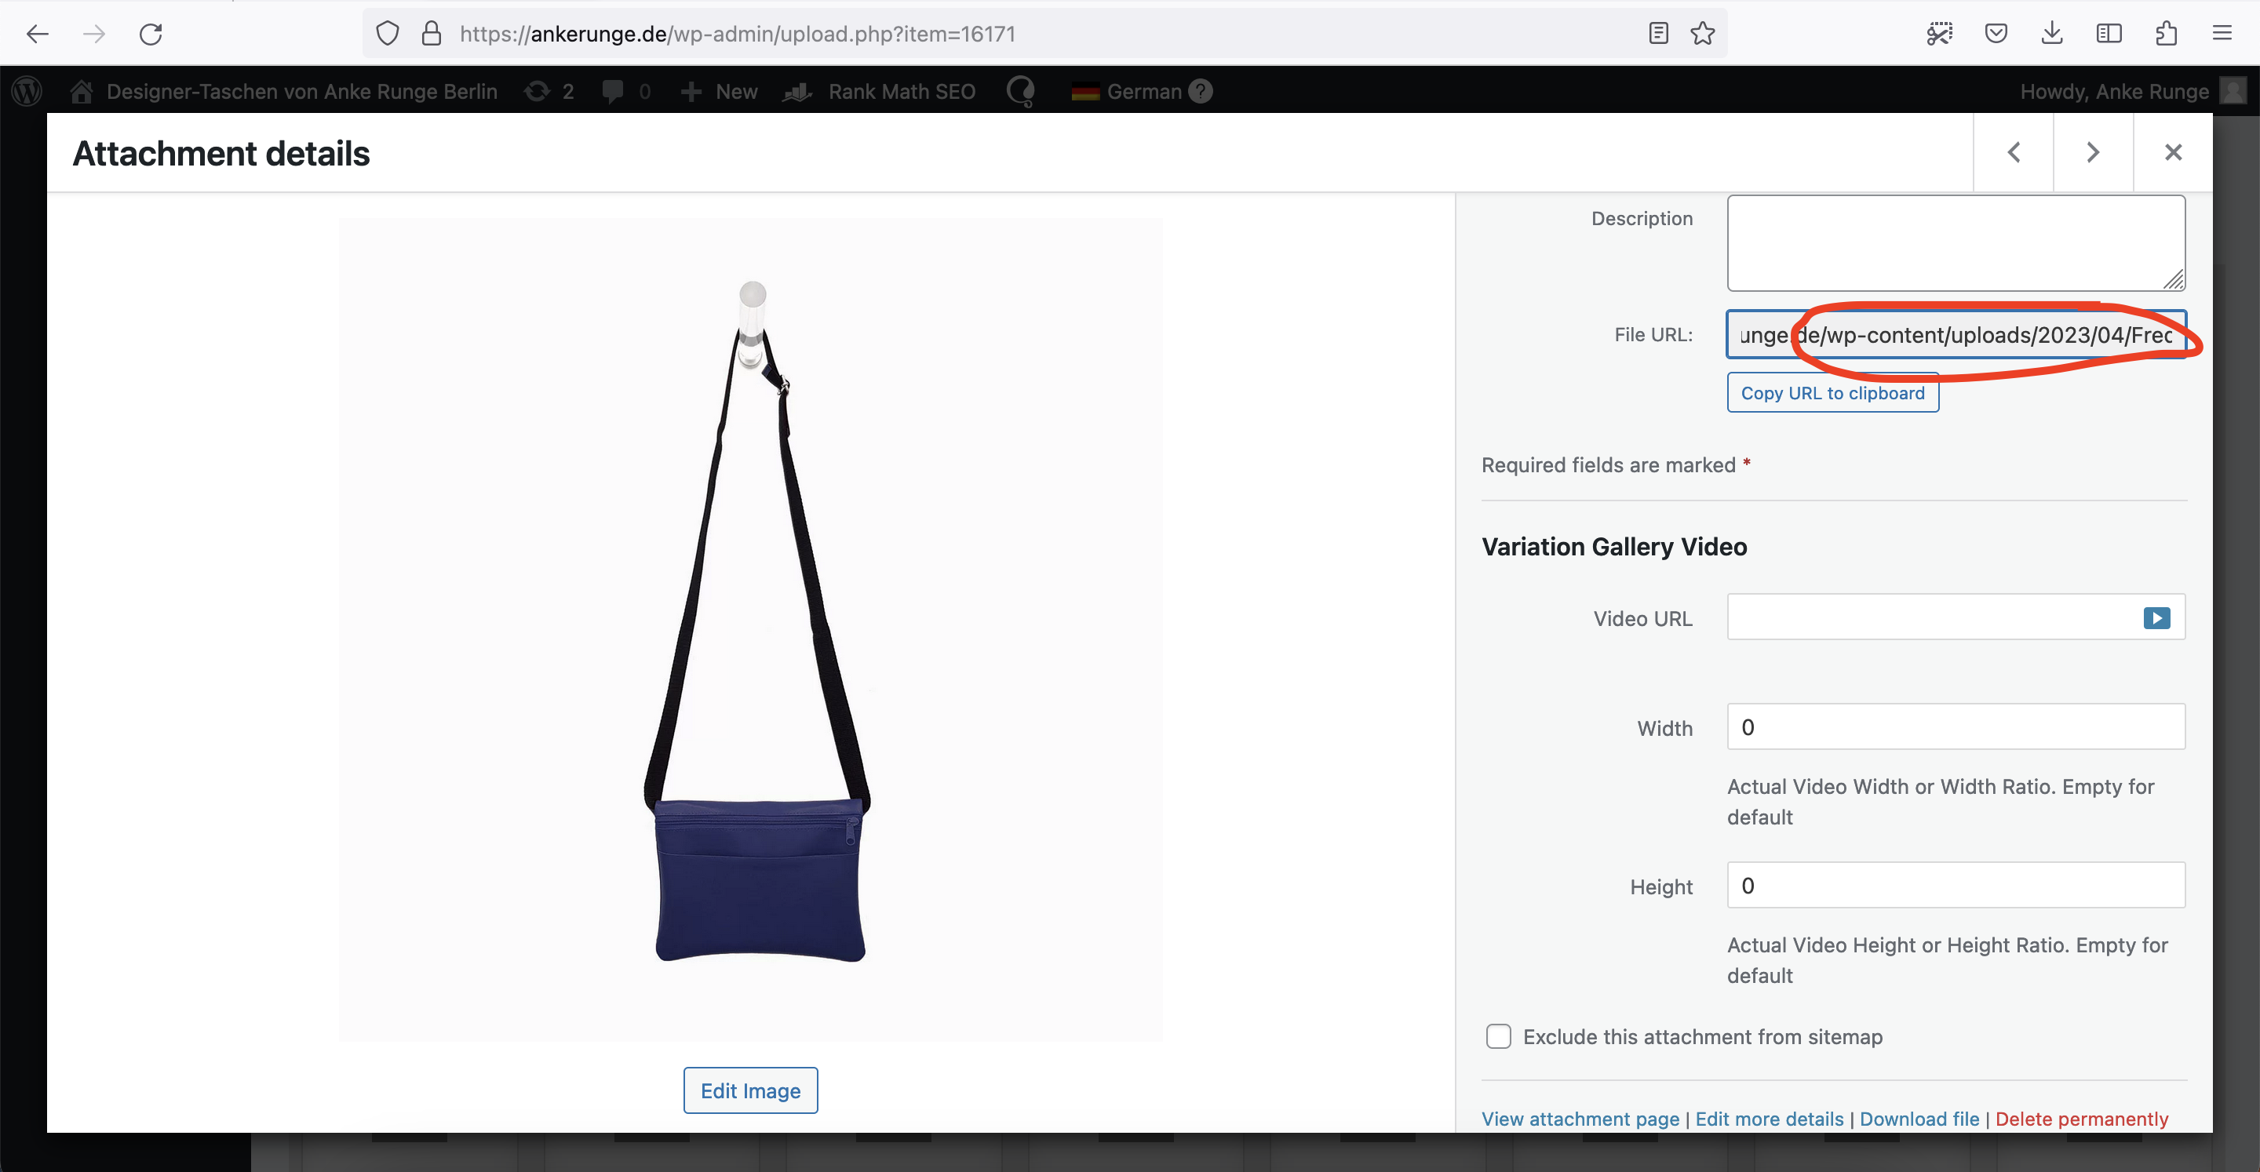The width and height of the screenshot is (2260, 1172).
Task: Open the Firefox hamburger menu
Action: 2222,33
